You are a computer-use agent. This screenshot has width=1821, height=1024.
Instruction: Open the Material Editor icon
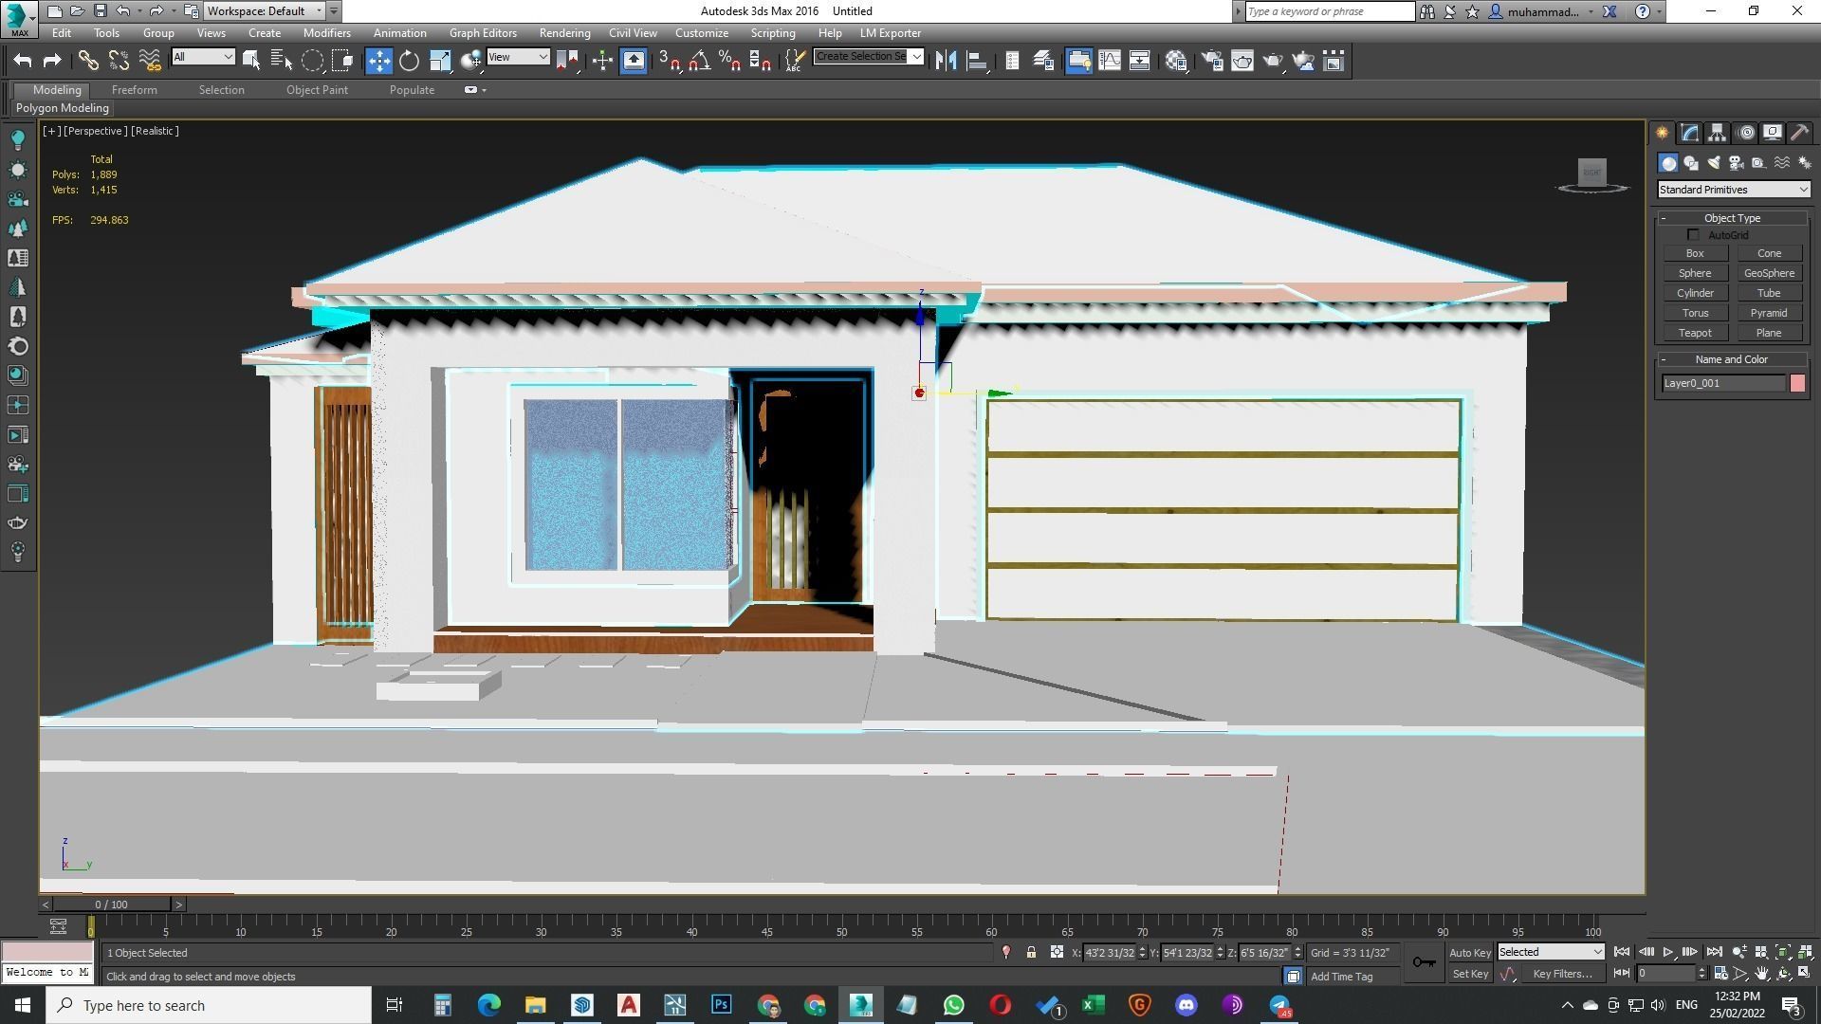(1177, 61)
